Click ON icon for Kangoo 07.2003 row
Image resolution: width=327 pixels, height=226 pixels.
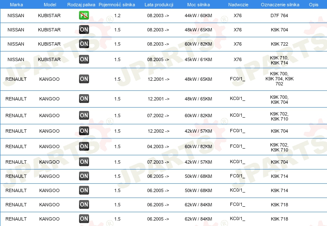click(84, 162)
